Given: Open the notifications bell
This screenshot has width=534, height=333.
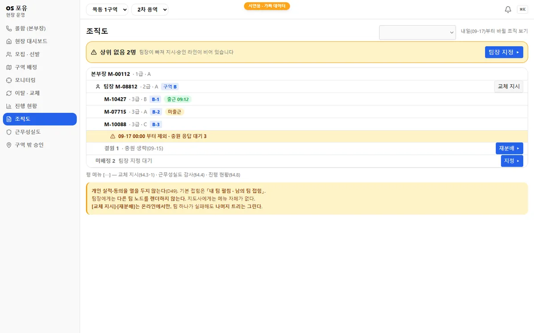Looking at the screenshot, I should click(508, 9).
